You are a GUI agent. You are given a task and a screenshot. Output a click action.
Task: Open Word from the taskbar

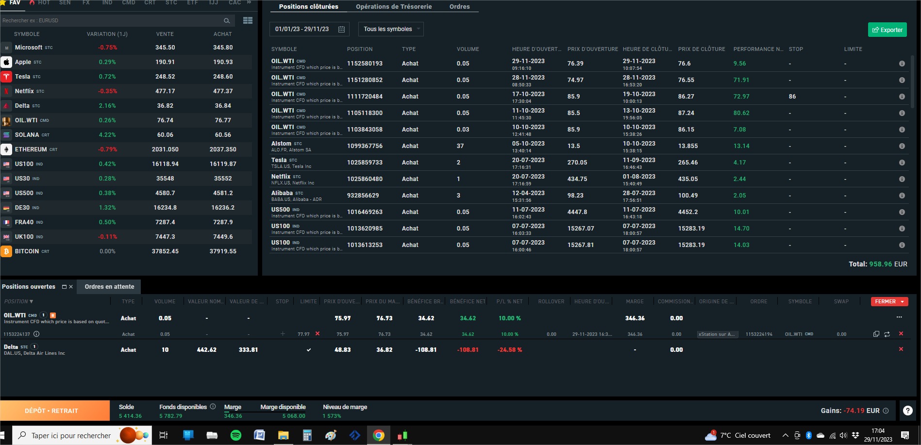259,435
